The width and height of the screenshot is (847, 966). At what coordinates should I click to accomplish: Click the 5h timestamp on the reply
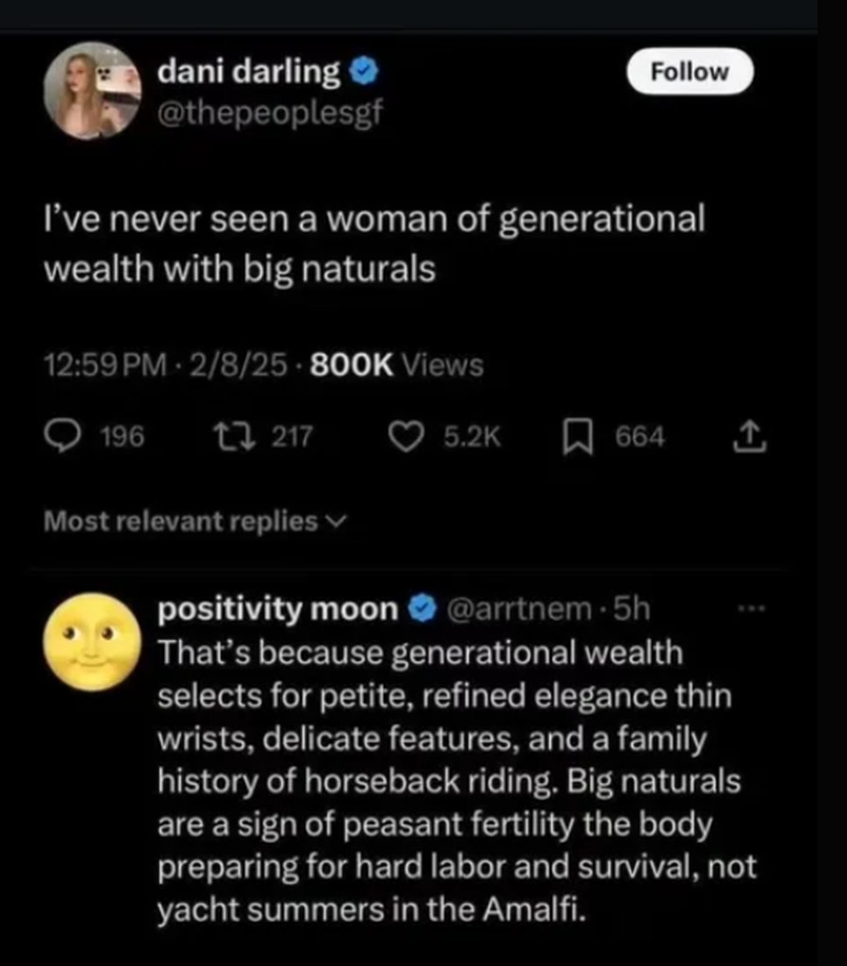pos(632,609)
